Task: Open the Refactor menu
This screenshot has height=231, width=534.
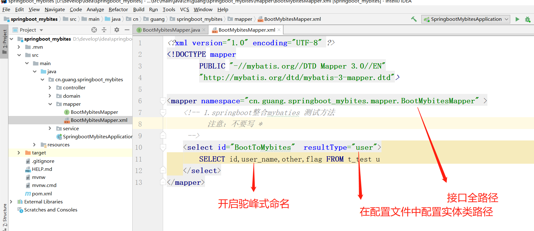Action: (118, 9)
